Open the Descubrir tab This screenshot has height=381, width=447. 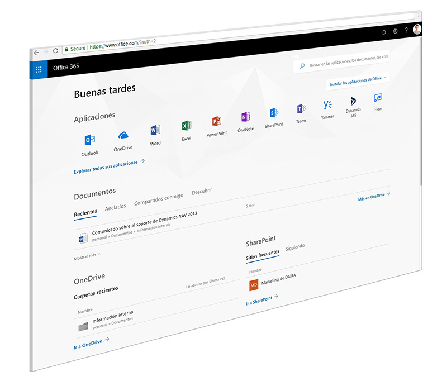(x=202, y=191)
